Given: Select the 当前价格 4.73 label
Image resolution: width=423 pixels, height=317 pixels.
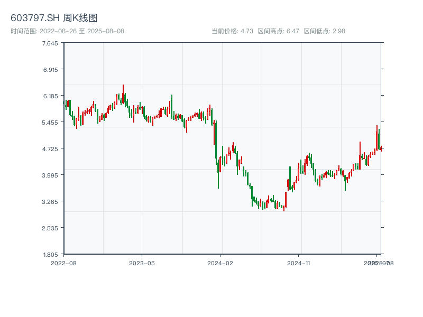Looking at the screenshot, I should (232, 31).
